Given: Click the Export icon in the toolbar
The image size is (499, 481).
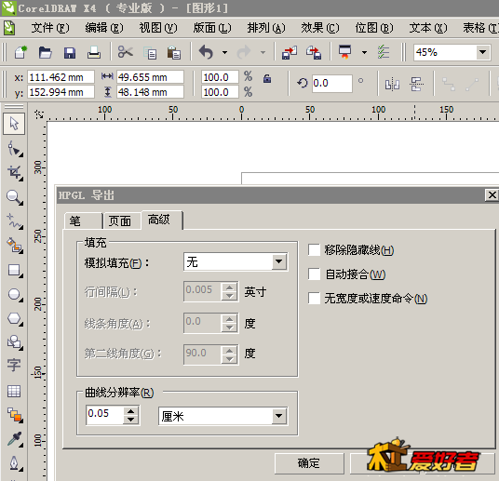Looking at the screenshot, I should [314, 52].
